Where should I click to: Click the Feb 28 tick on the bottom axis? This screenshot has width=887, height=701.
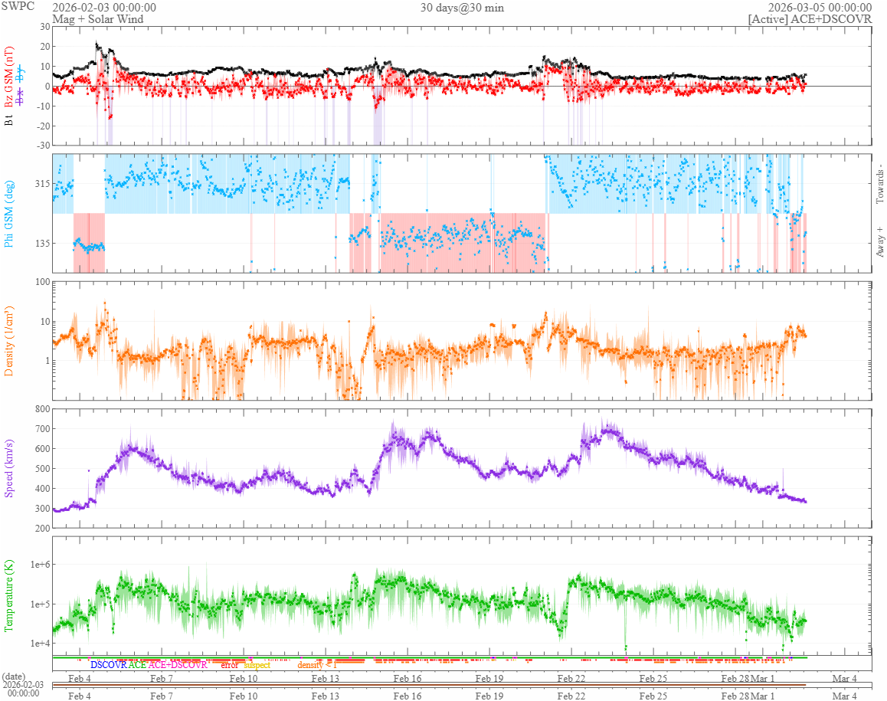735,696
